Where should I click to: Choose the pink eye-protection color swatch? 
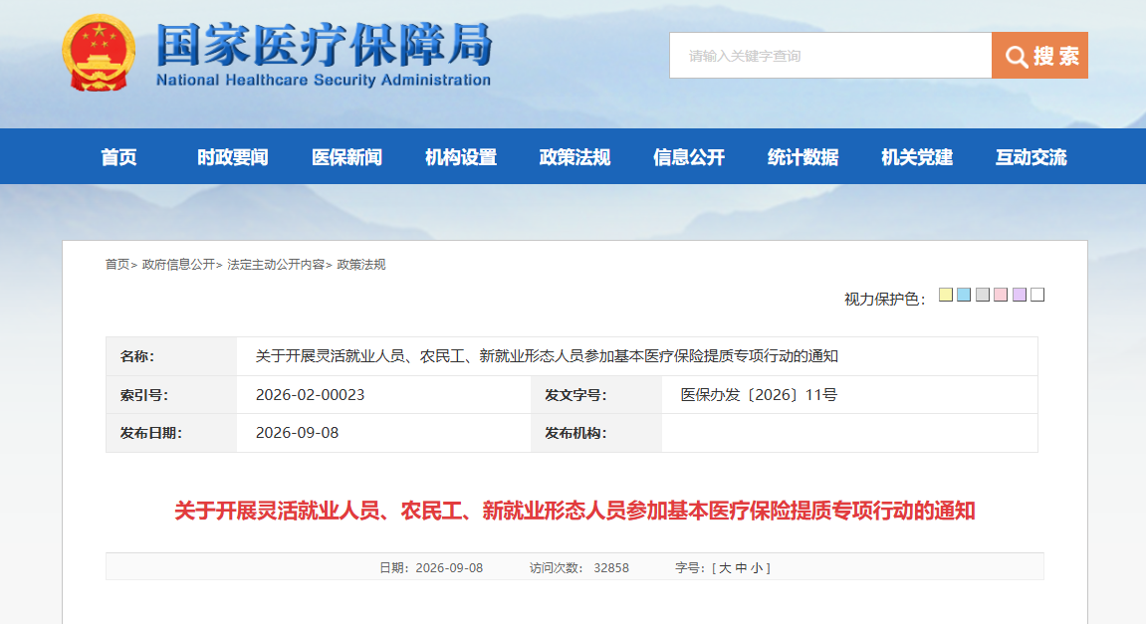pyautogui.click(x=1001, y=295)
